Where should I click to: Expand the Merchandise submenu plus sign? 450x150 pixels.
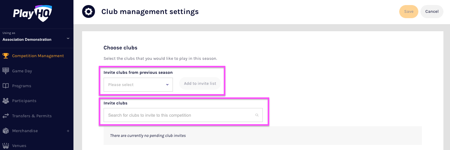coord(68,131)
